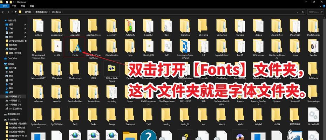The width and height of the screenshot is (326, 140).
Task: Switch to the 查看 ribbon tab
Action: click(x=32, y=6)
